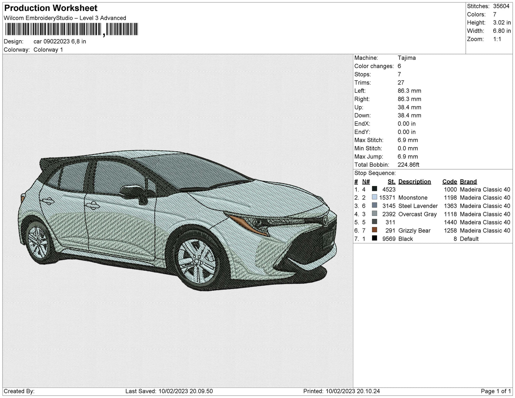Click thread code 1363

click(450, 206)
